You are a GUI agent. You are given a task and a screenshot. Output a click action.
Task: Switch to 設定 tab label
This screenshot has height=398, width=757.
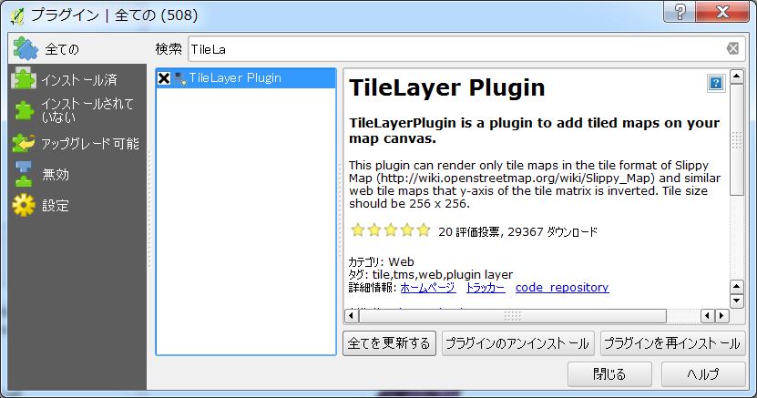(x=56, y=206)
